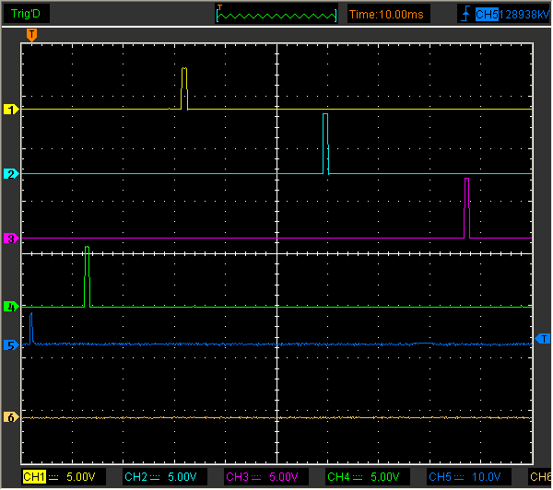This screenshot has width=553, height=490.
Task: Click the CH1 5.00V scale readout
Action: click(x=64, y=477)
